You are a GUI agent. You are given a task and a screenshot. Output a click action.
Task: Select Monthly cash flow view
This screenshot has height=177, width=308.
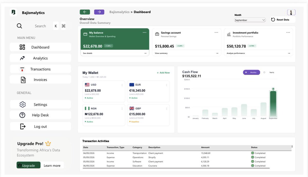coord(252,72)
